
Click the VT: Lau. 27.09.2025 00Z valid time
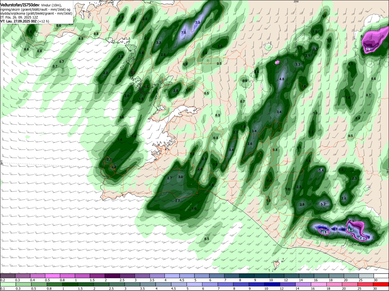[19, 21]
